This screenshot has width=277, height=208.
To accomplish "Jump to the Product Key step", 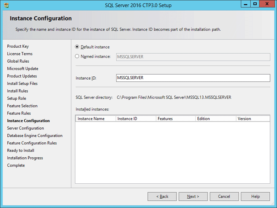I will (x=18, y=46).
